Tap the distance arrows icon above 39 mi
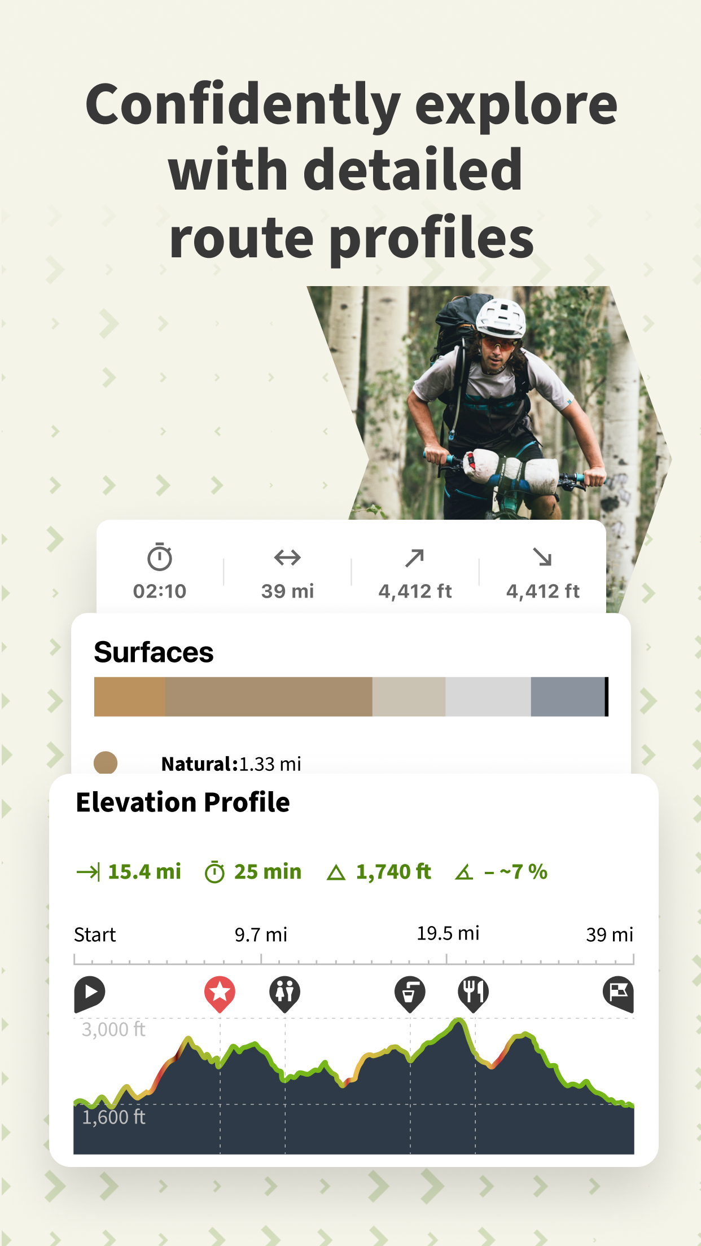The height and width of the screenshot is (1246, 701). click(287, 558)
